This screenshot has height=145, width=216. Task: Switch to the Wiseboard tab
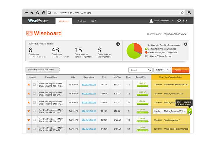coord(64,21)
